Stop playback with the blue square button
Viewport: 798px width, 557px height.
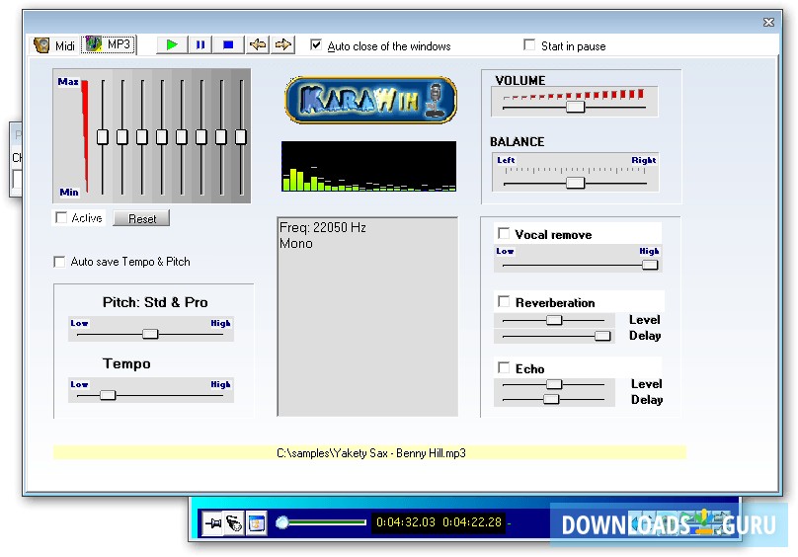coord(228,44)
